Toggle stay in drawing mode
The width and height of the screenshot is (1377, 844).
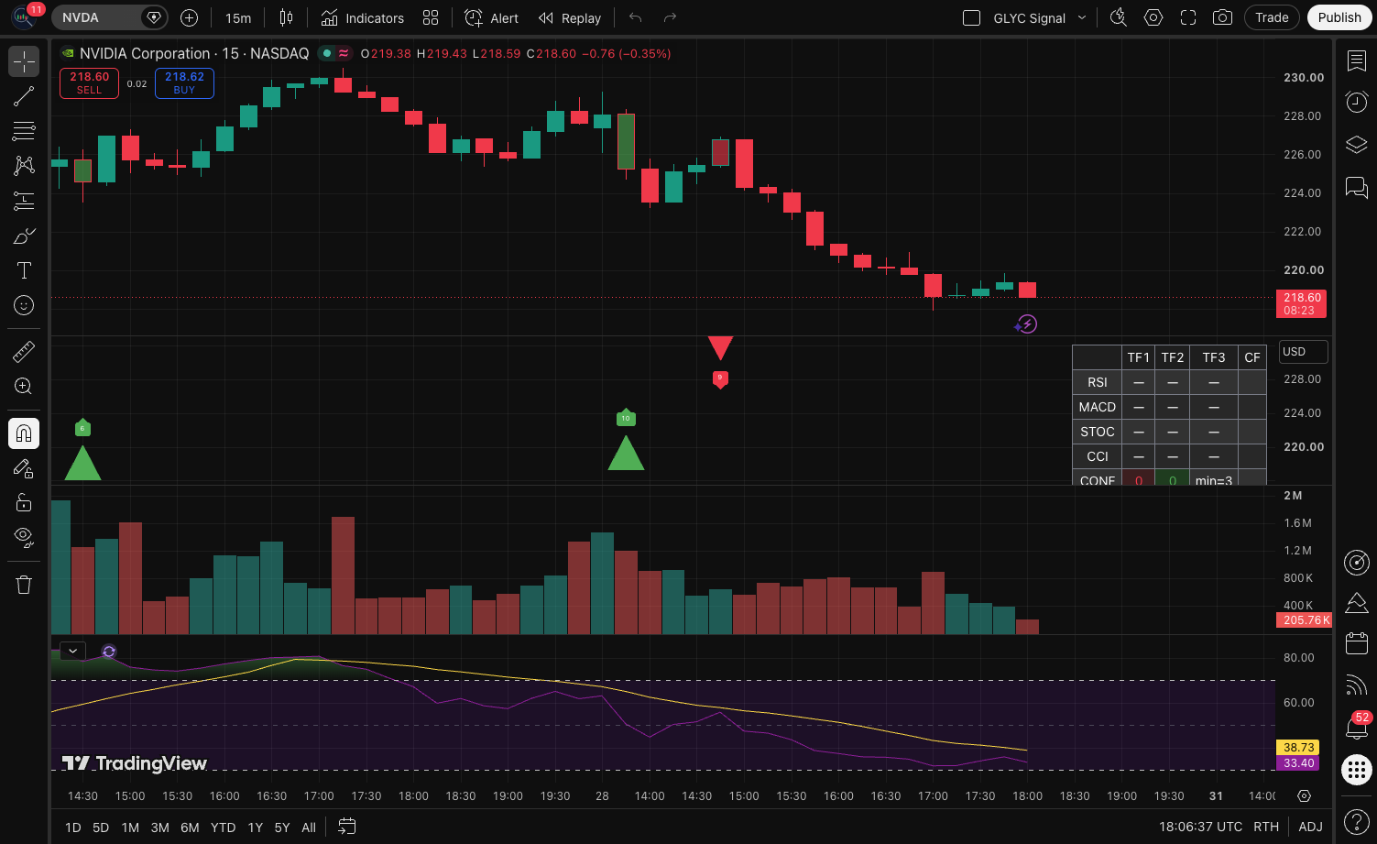click(x=24, y=468)
